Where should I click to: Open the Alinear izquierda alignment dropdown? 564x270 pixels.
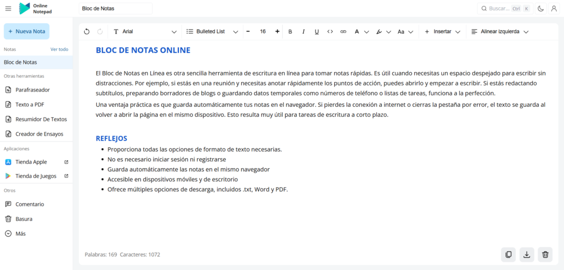pyautogui.click(x=500, y=32)
